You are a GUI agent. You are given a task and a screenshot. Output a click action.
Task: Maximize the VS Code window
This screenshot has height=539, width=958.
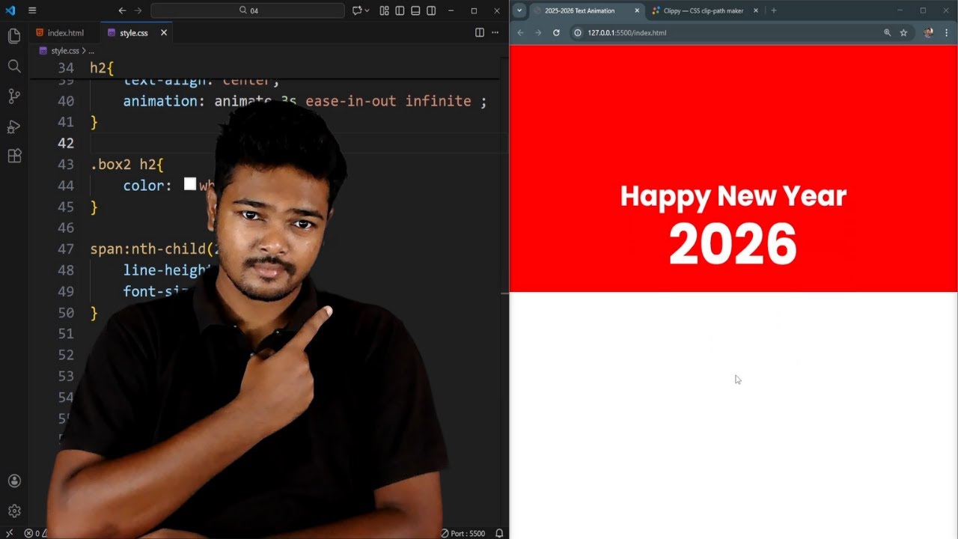(x=474, y=10)
